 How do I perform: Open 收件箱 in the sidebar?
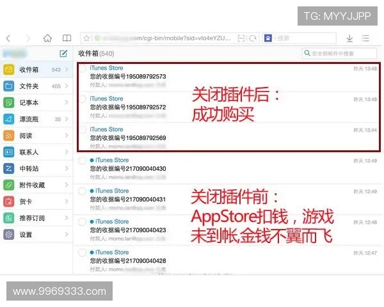(36, 70)
